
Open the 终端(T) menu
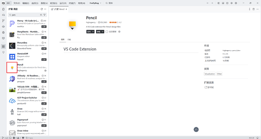(x=72, y=3)
